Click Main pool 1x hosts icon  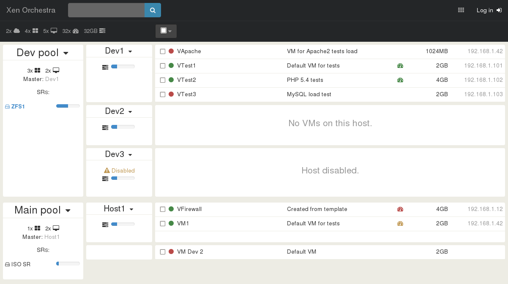(37, 228)
